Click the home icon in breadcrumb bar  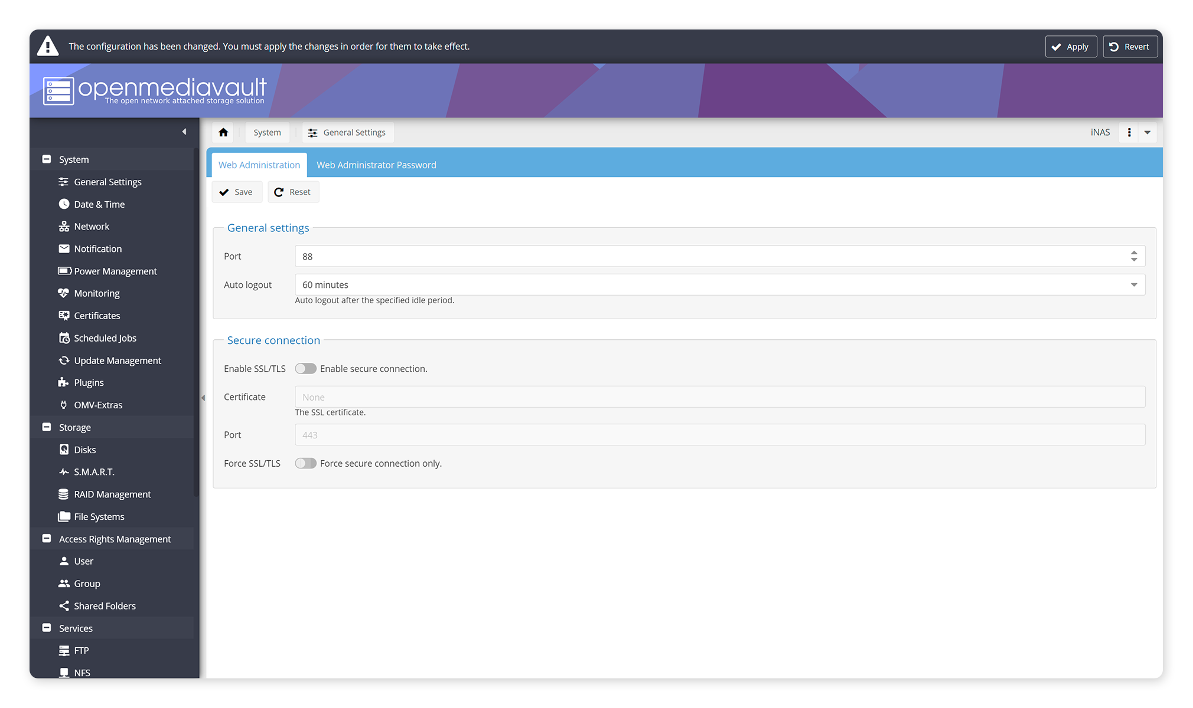223,133
